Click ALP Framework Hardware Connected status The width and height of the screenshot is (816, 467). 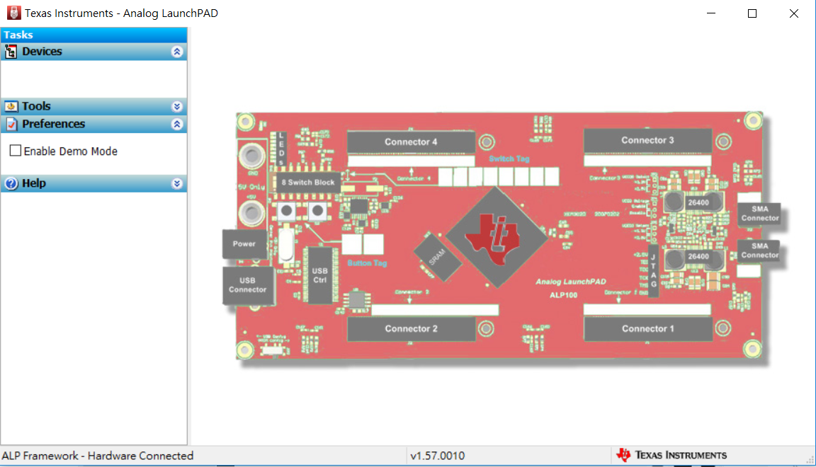97,456
